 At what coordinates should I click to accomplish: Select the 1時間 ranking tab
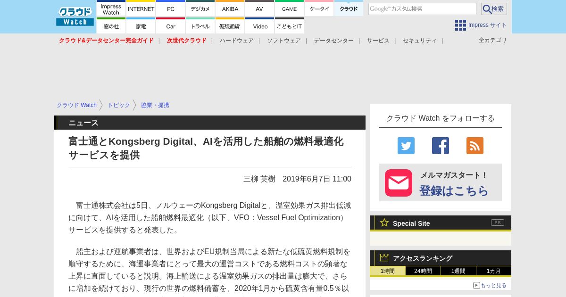point(388,271)
